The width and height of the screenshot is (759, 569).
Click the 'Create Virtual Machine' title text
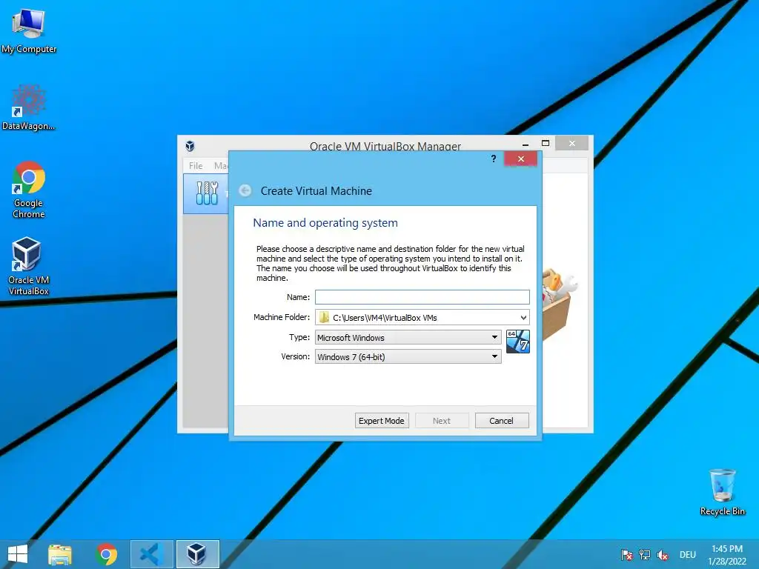316,190
